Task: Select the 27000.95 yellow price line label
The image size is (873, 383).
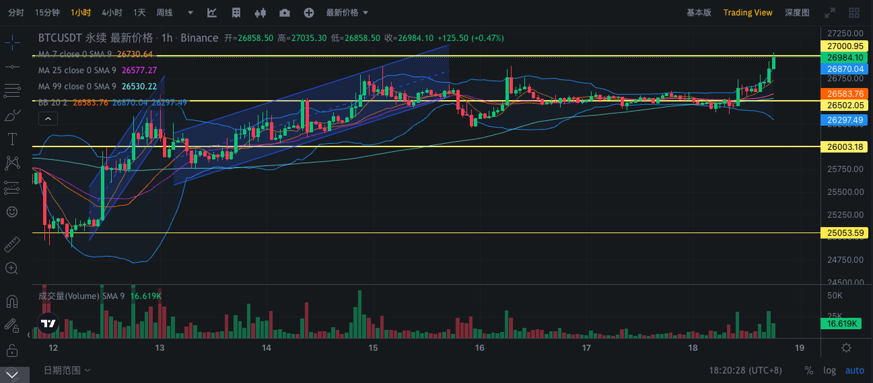Action: tap(846, 46)
